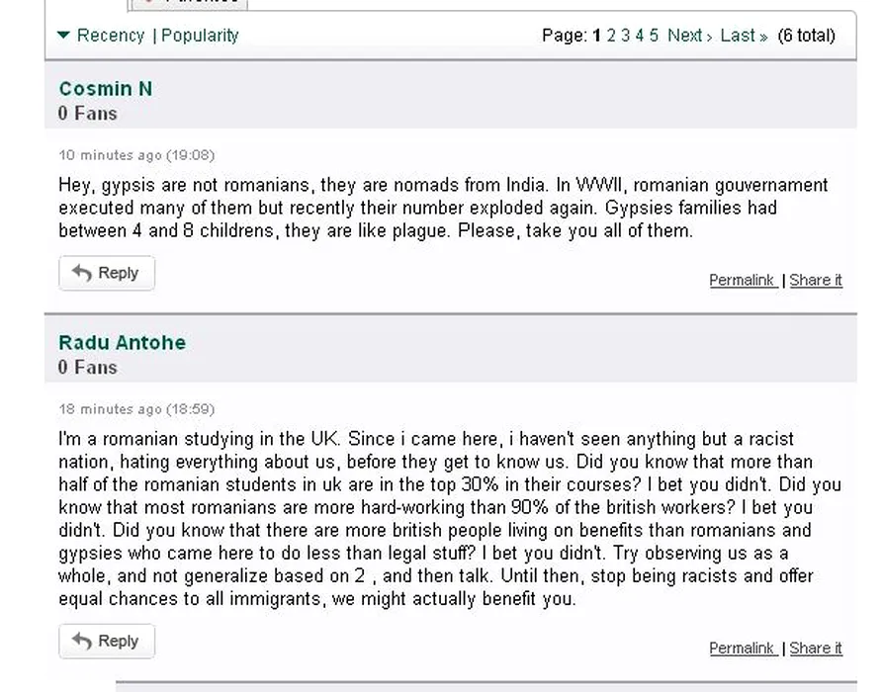Image resolution: width=883 pixels, height=692 pixels.
Task: Go to comments page 2
Action: point(612,36)
